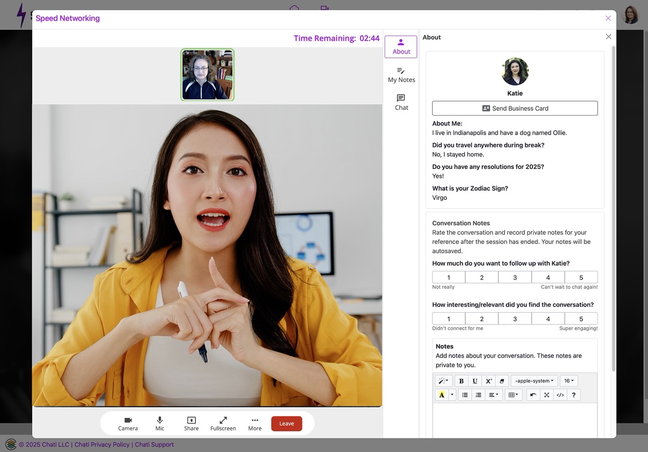Toggle the Camera in the call controls
648x452 pixels.
(128, 424)
